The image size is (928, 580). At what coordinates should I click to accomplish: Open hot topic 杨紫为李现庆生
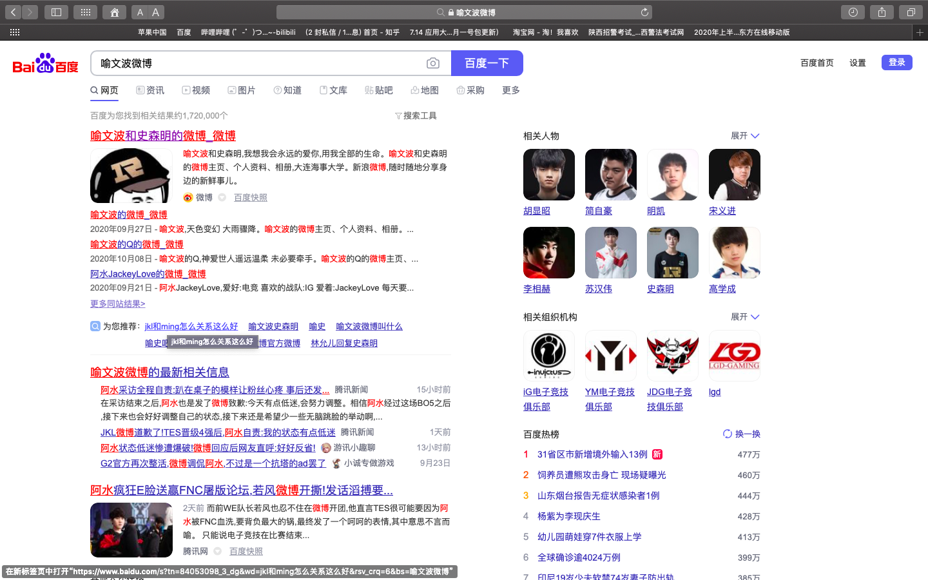point(569,516)
